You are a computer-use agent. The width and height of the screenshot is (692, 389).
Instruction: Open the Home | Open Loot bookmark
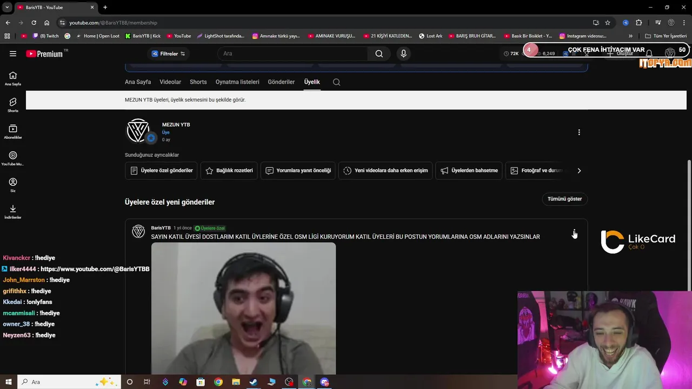(x=97, y=36)
